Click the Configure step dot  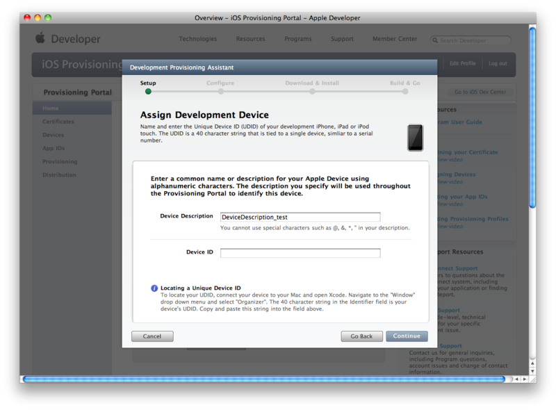tap(220, 92)
